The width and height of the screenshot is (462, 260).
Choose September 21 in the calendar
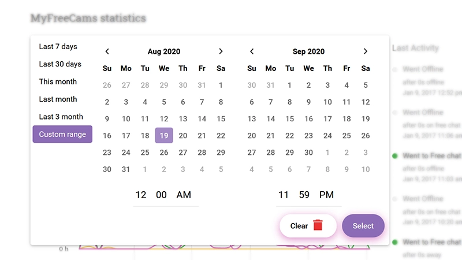pyautogui.click(x=270, y=136)
